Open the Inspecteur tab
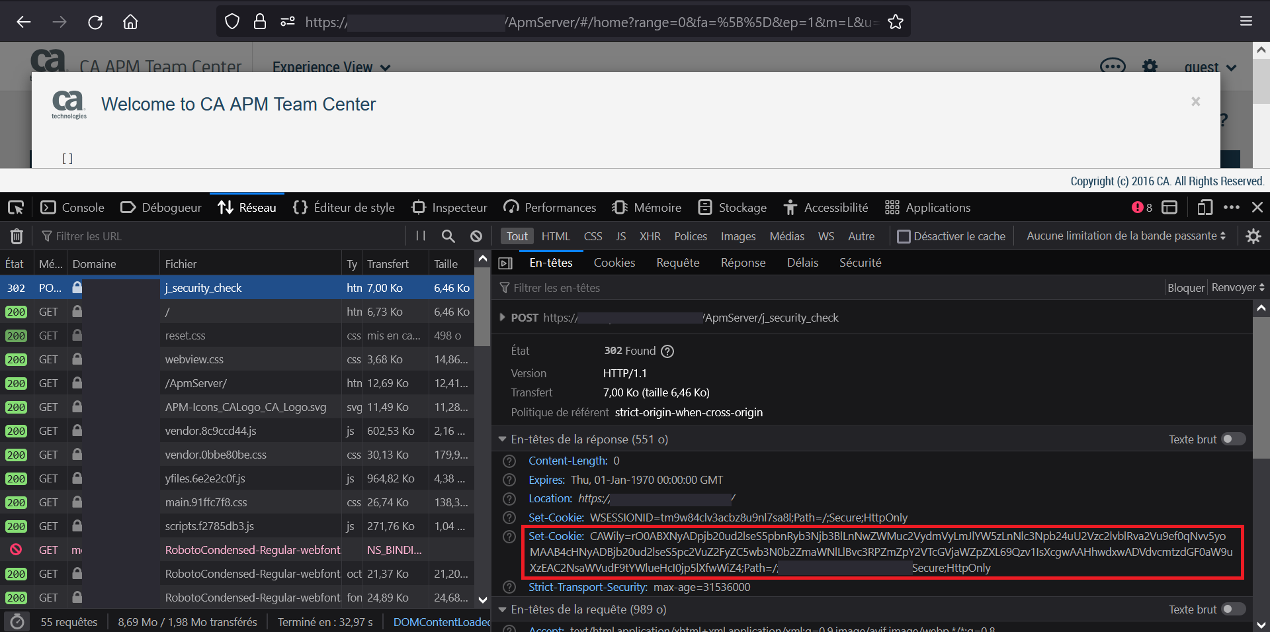 click(x=449, y=208)
